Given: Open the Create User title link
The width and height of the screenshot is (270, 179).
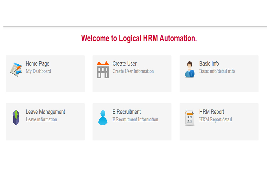Looking at the screenshot, I should (125, 64).
